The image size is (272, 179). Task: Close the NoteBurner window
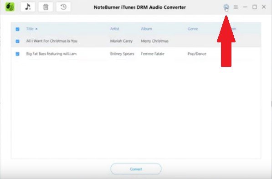tap(264, 7)
